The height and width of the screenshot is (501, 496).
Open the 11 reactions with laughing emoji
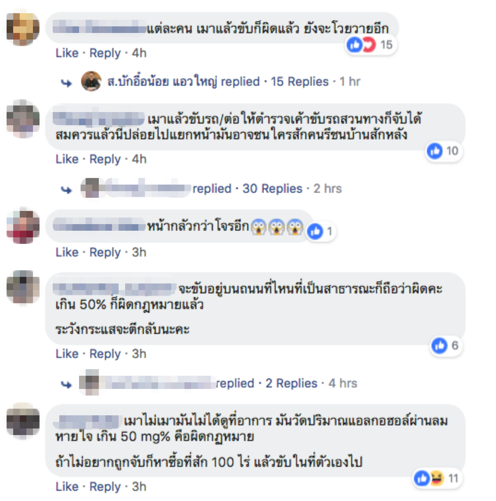tap(437, 478)
